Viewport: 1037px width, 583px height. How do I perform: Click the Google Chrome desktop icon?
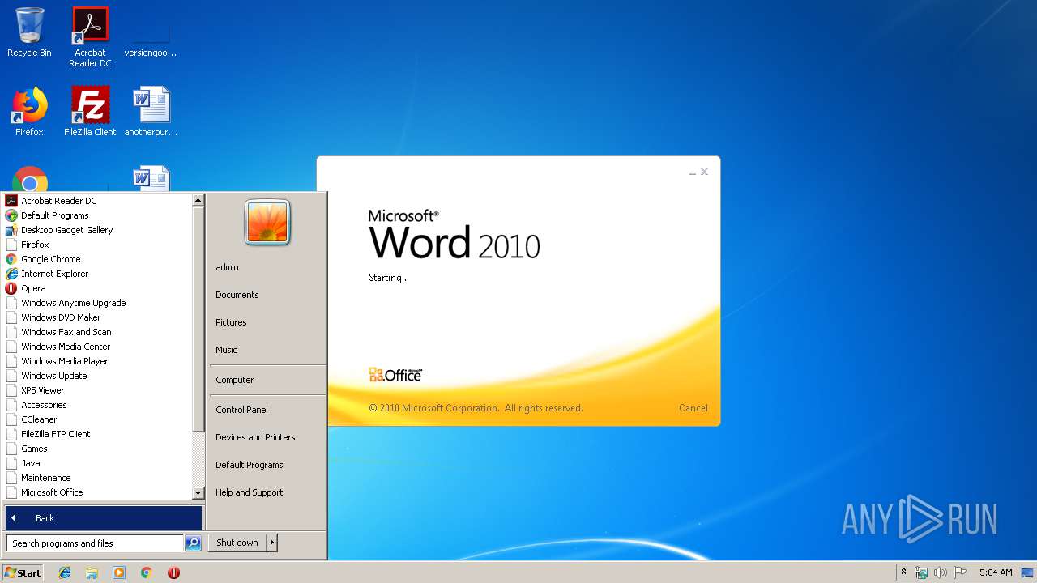pyautogui.click(x=30, y=180)
